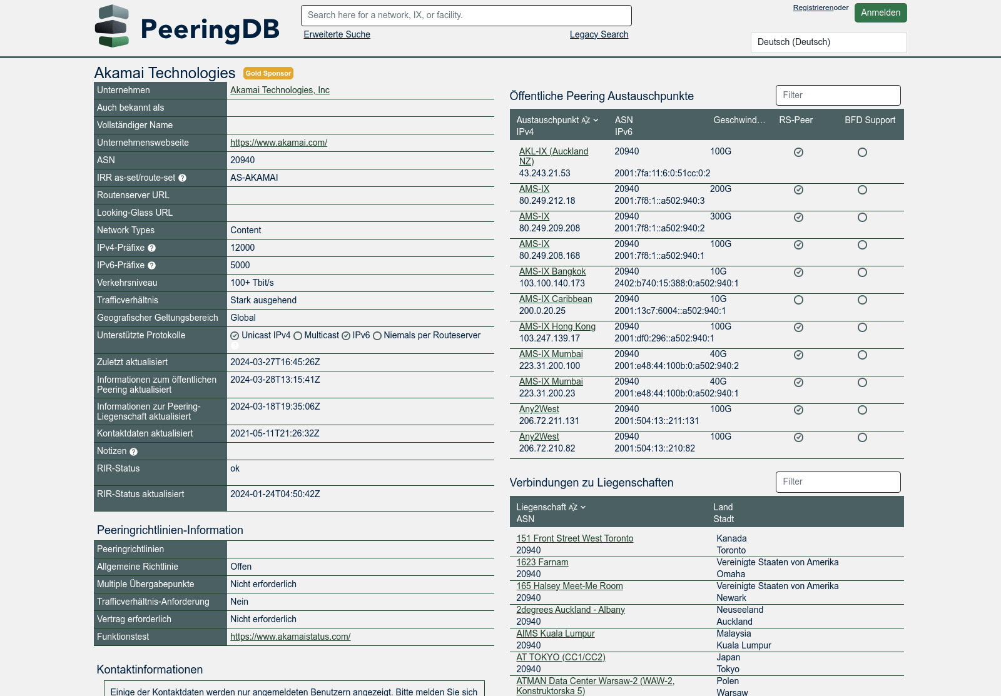Open the akamaistatus.com Funktionstest link

tap(290, 637)
